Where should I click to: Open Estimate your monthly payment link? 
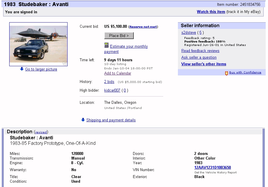(x=126, y=49)
